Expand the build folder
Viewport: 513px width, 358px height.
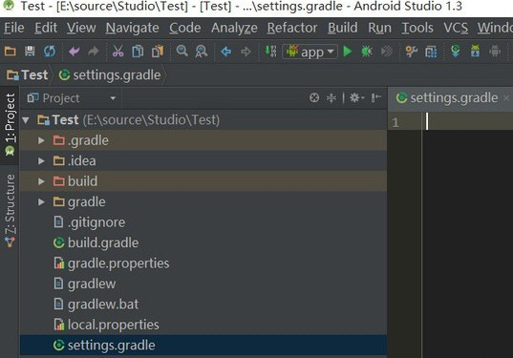[41, 181]
